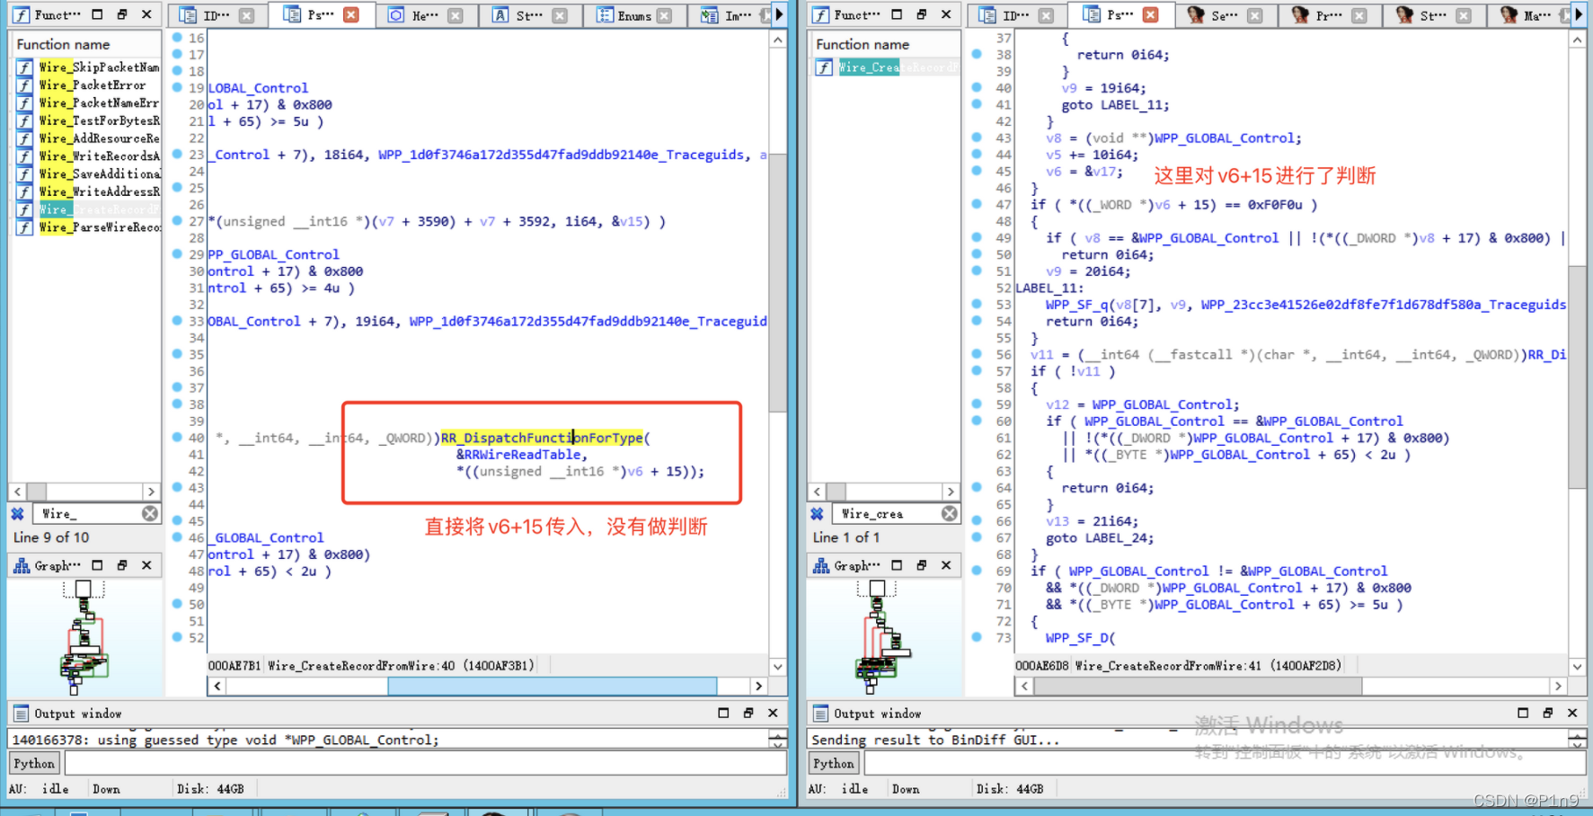Close Pseudocode tab in left window
Image resolution: width=1593 pixels, height=816 pixels.
[351, 15]
